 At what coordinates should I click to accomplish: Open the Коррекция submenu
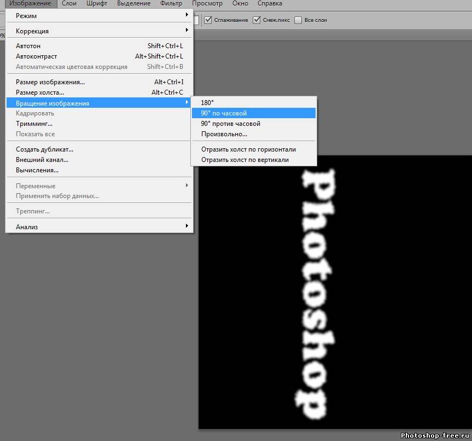coord(98,31)
